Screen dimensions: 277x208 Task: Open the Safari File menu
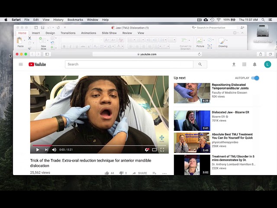pos(27,20)
